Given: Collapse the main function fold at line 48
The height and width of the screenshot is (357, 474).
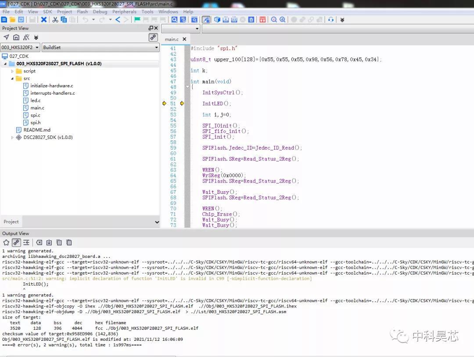Looking at the screenshot, I should (x=187, y=87).
